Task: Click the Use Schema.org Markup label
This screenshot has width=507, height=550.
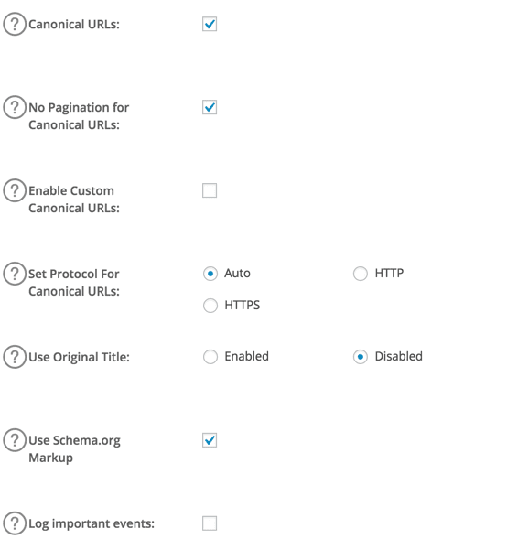Action: tap(74, 449)
